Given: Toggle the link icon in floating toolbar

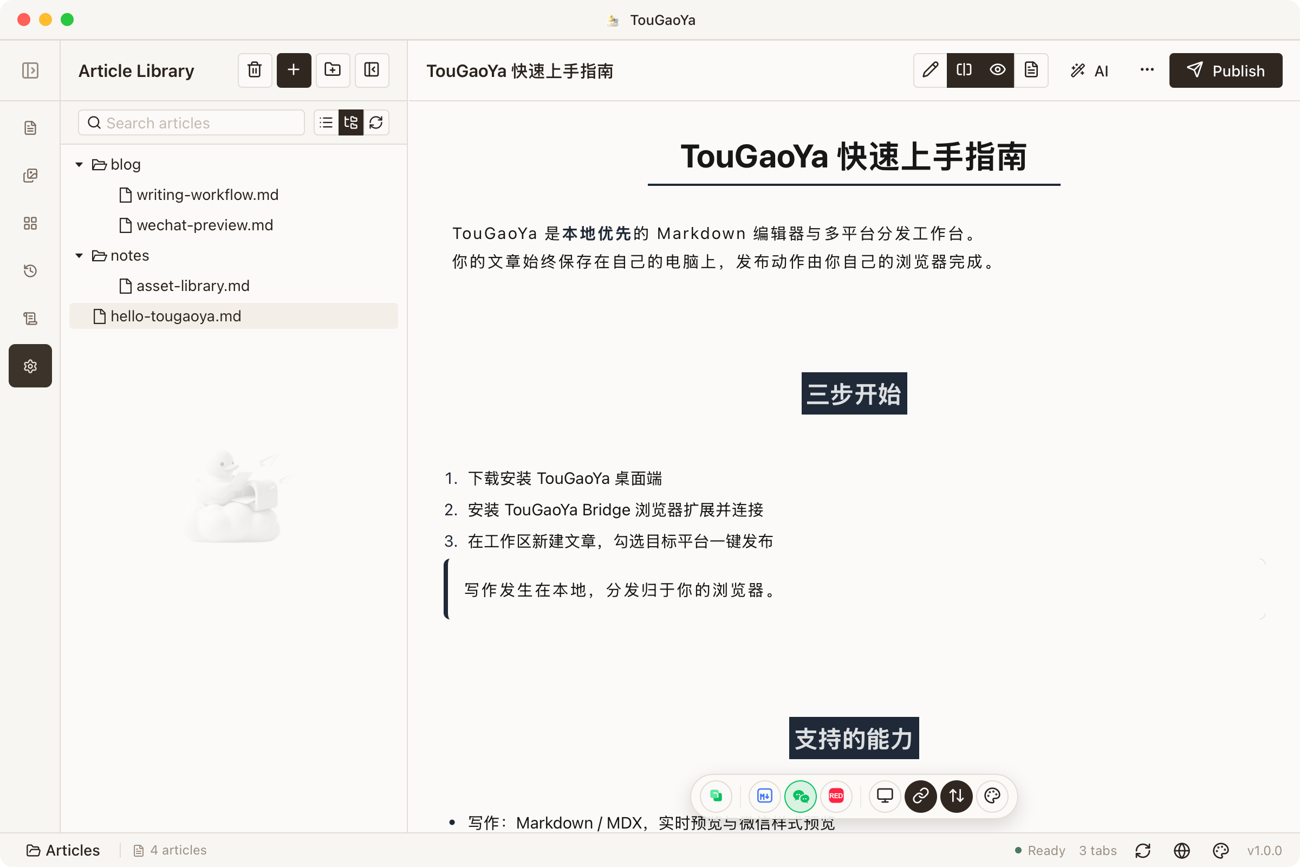Looking at the screenshot, I should (x=921, y=796).
